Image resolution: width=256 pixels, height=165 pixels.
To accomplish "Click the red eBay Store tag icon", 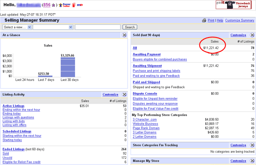I will (x=74, y=5).
